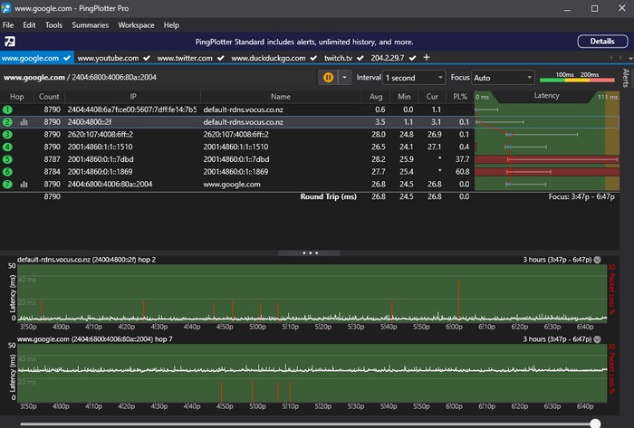634x428 pixels.
Task: Click the green hop 1 number circle
Action: (7, 109)
